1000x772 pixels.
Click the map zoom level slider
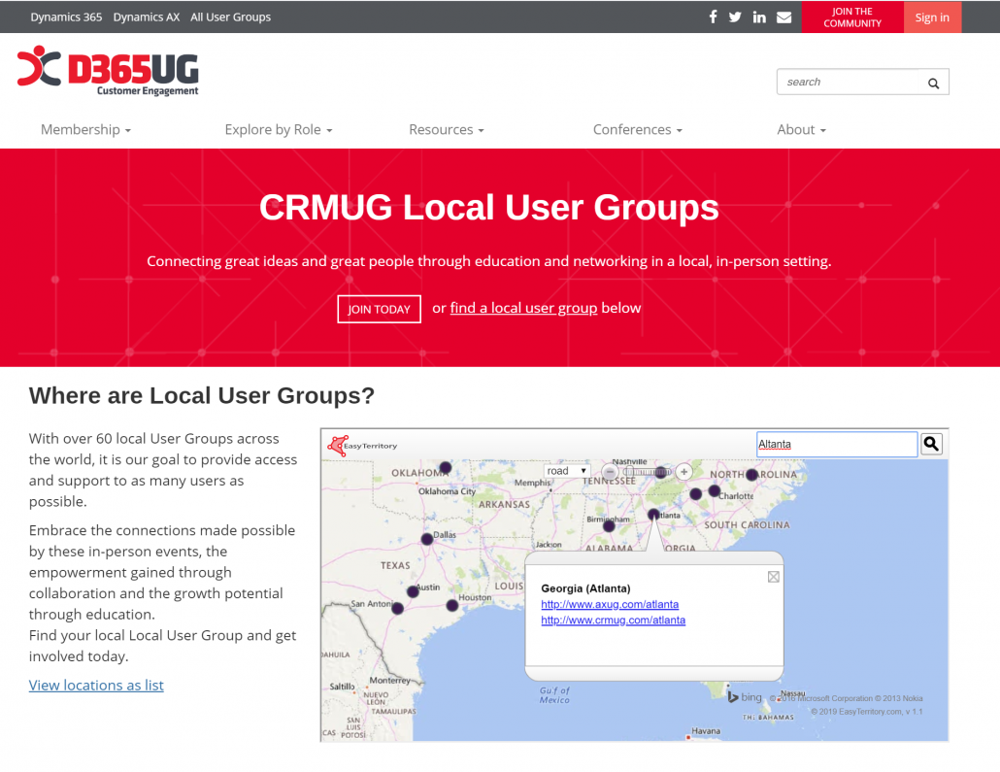point(647,472)
